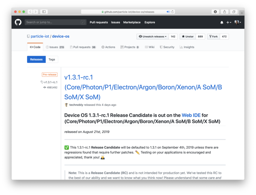Click Safari's sidebar toggle icon
256x195 pixels.
[44, 12]
